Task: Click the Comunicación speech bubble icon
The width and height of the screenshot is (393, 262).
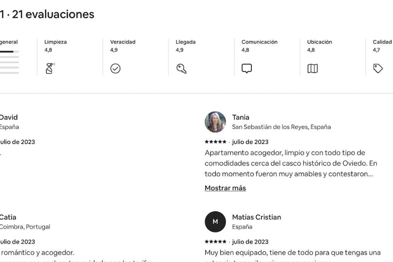Action: point(247,68)
